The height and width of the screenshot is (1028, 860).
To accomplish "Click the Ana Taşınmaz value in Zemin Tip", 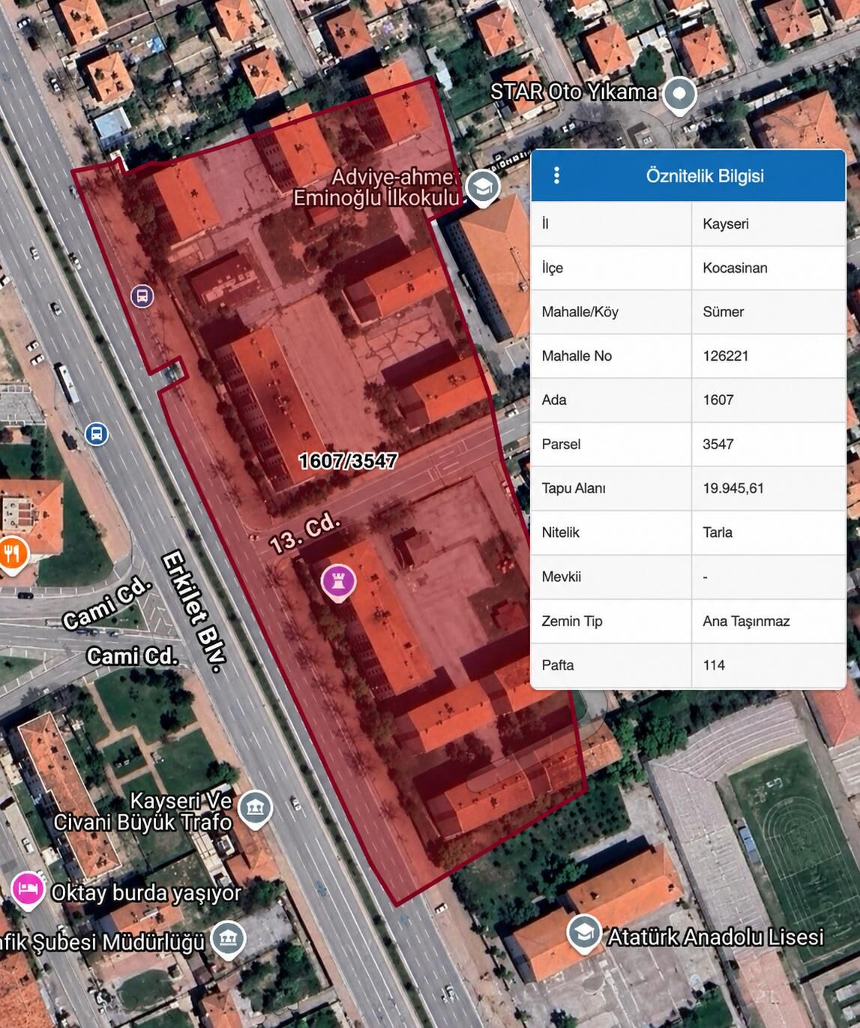I will tap(746, 621).
